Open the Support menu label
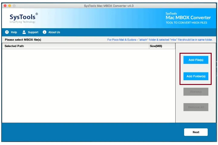The width and height of the screenshot is (218, 145). (x=33, y=32)
